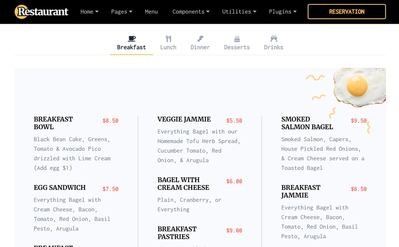Switch to the Lunch tab
The image size is (399, 247).
[168, 47]
